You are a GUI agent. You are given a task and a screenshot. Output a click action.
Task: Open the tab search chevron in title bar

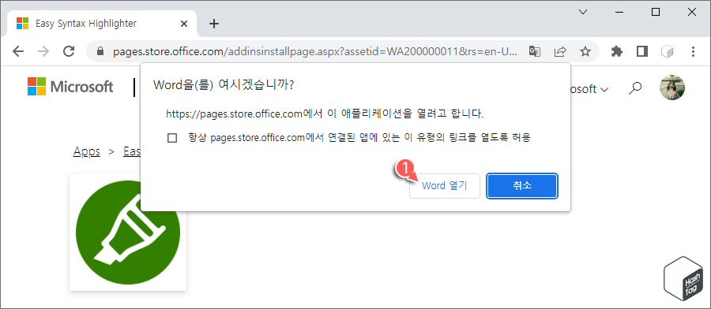[584, 12]
